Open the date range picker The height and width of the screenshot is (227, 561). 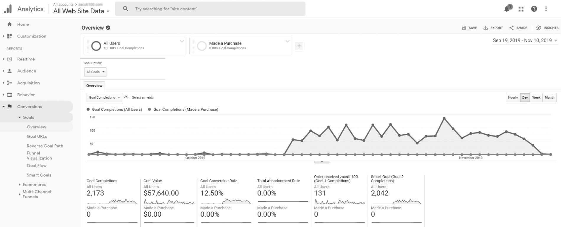click(525, 40)
